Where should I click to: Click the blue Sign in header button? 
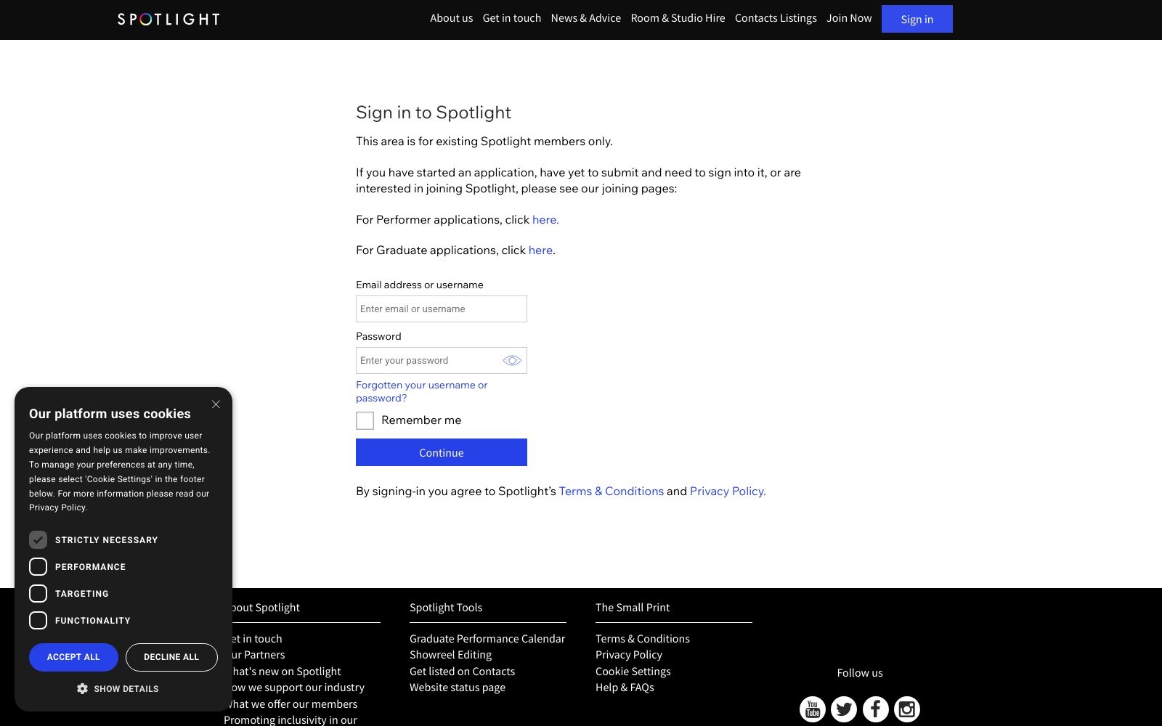[917, 19]
